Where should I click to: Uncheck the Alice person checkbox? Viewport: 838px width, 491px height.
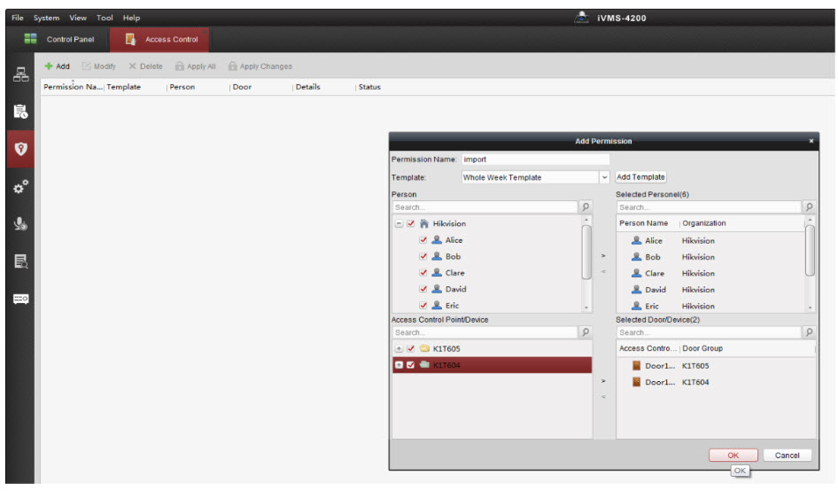click(423, 240)
